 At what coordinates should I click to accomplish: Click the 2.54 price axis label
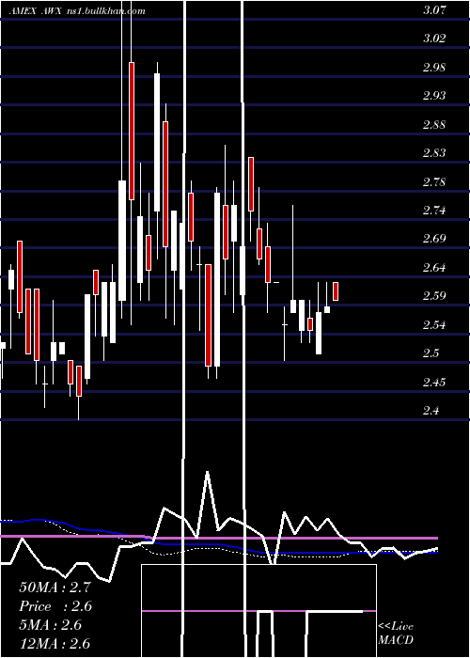[x=434, y=325]
